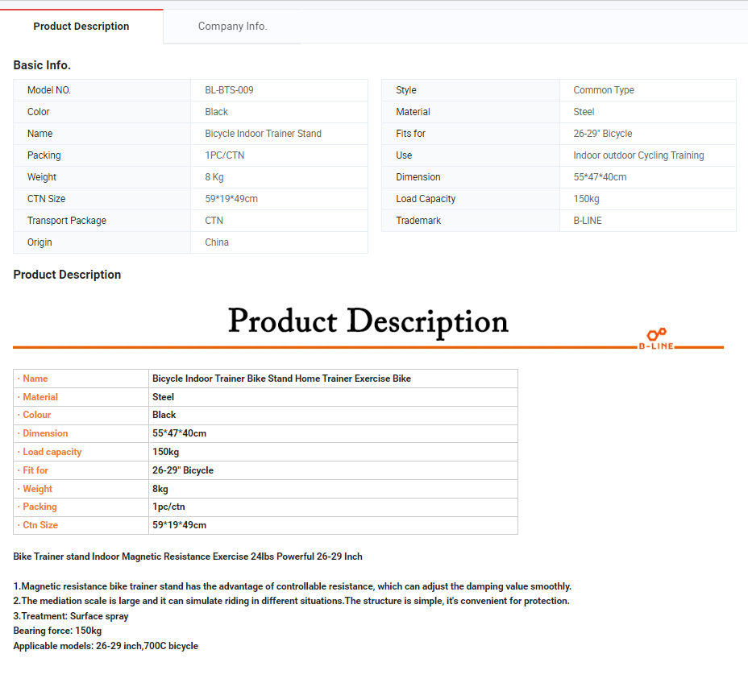Viewport: 748px width, 687px height.
Task: Click the B-LINE logo icon
Action: pyautogui.click(x=656, y=339)
